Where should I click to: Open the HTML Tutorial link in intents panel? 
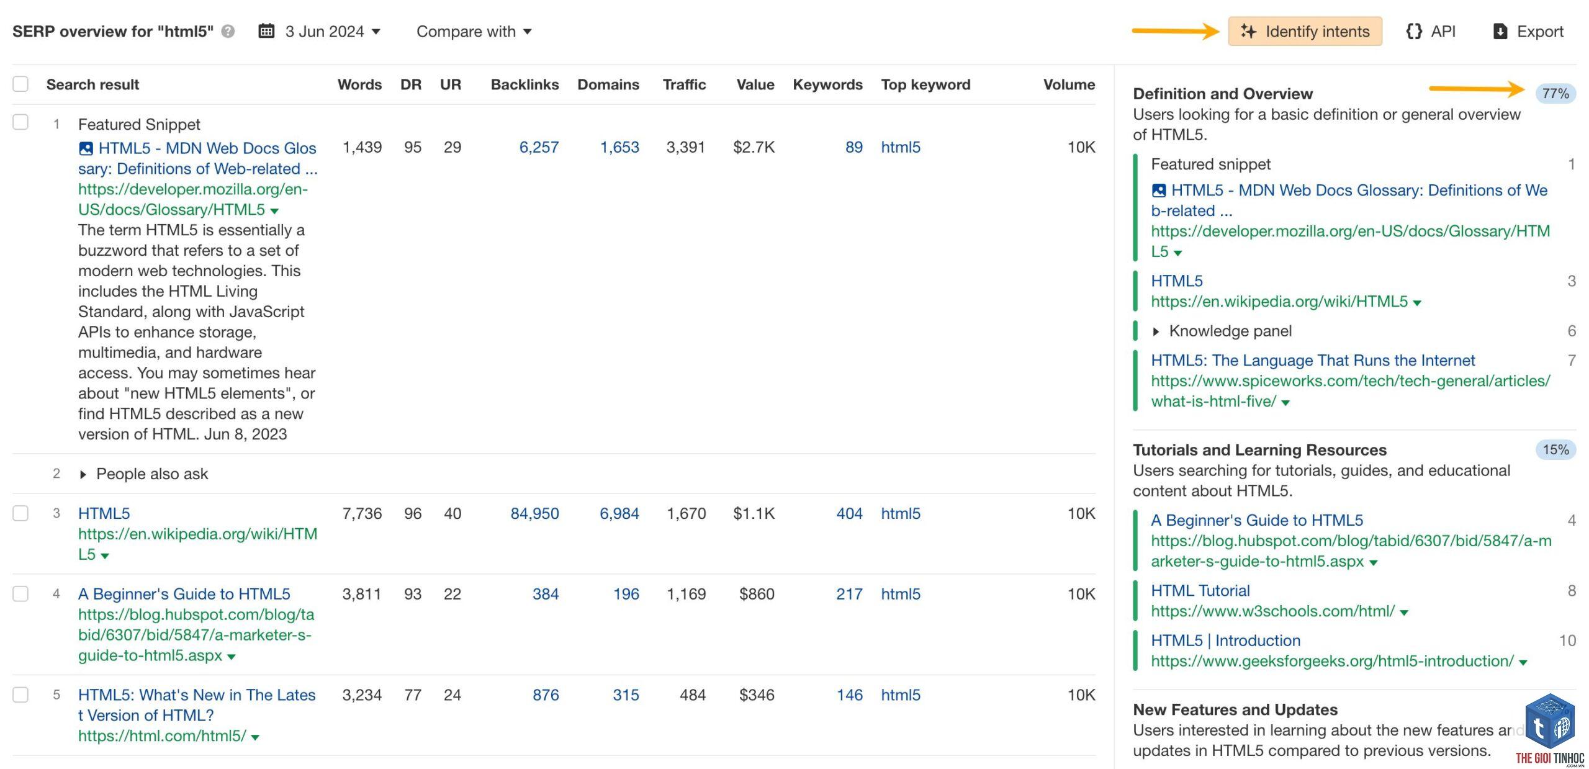(1200, 590)
